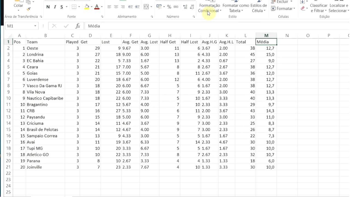The height and width of the screenshot is (197, 350).
Task: Select Média value 6,0 for Parana
Action: 266,161
